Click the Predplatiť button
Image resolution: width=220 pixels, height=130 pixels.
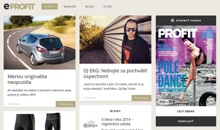pos(186,121)
